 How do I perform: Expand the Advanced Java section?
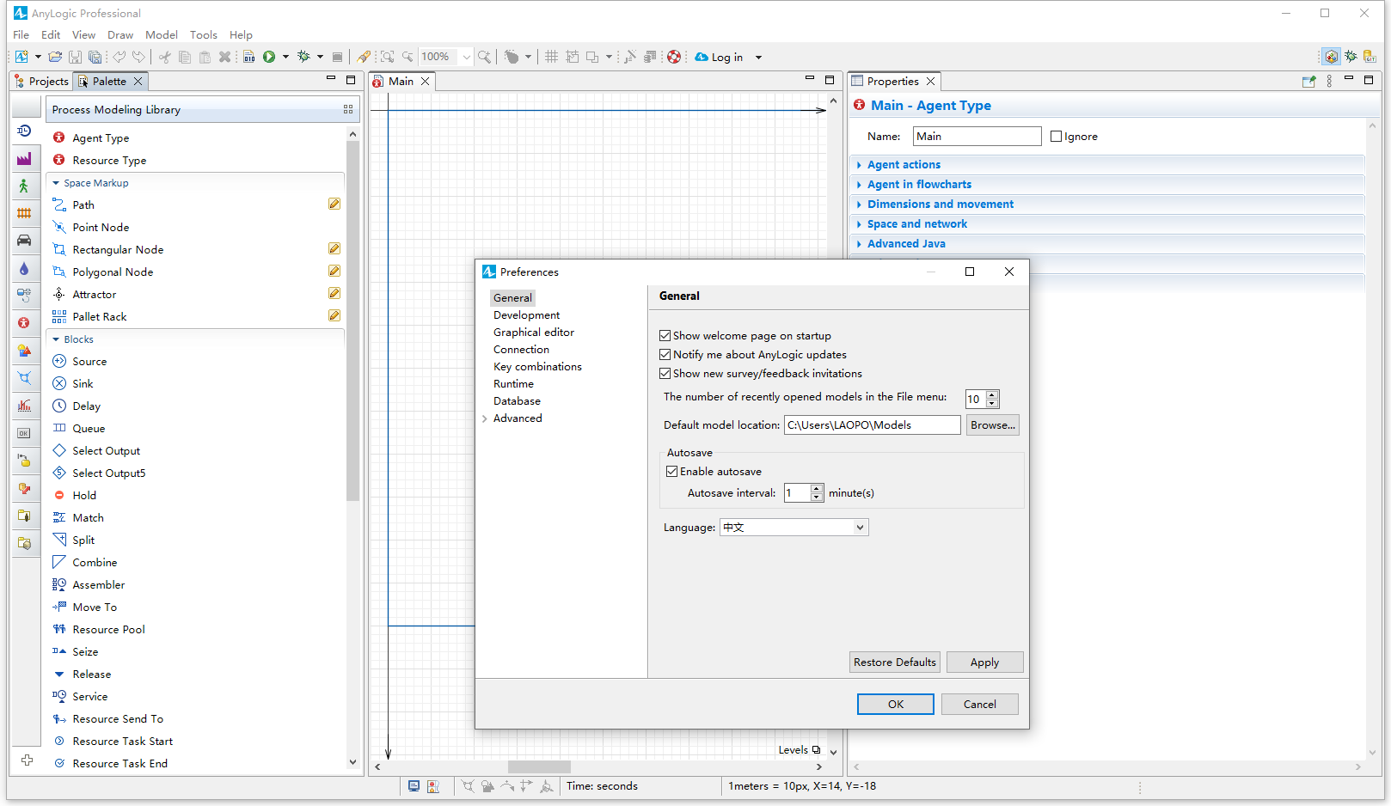(906, 243)
